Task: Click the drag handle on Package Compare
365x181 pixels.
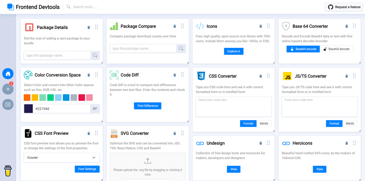Action: click(x=182, y=26)
